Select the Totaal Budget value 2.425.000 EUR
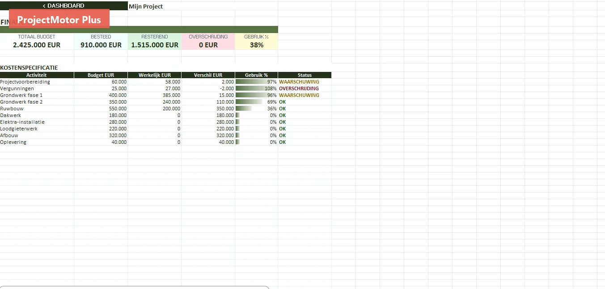The width and height of the screenshot is (605, 289). pos(37,45)
